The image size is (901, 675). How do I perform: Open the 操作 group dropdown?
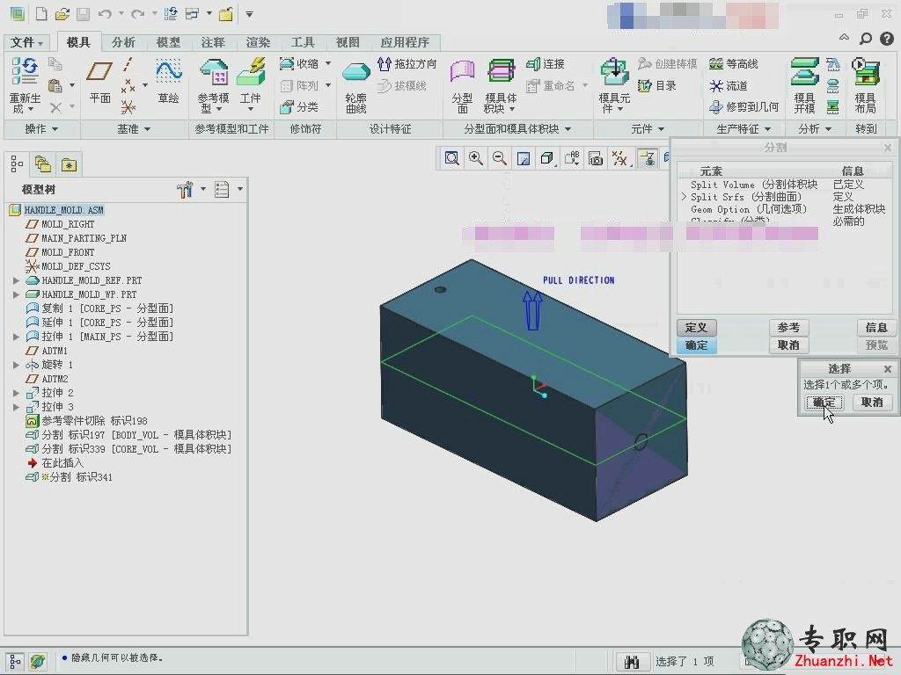point(41,129)
